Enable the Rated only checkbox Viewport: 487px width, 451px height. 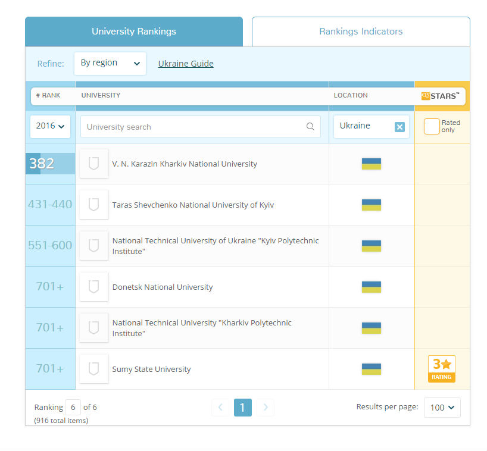432,126
